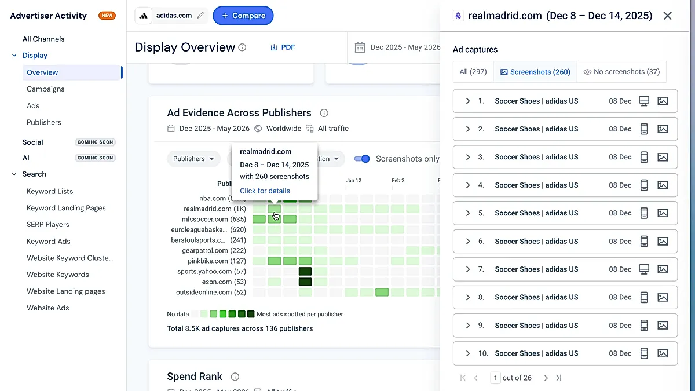Open Publishers in the sidebar
Image resolution: width=695 pixels, height=391 pixels.
tap(44, 123)
